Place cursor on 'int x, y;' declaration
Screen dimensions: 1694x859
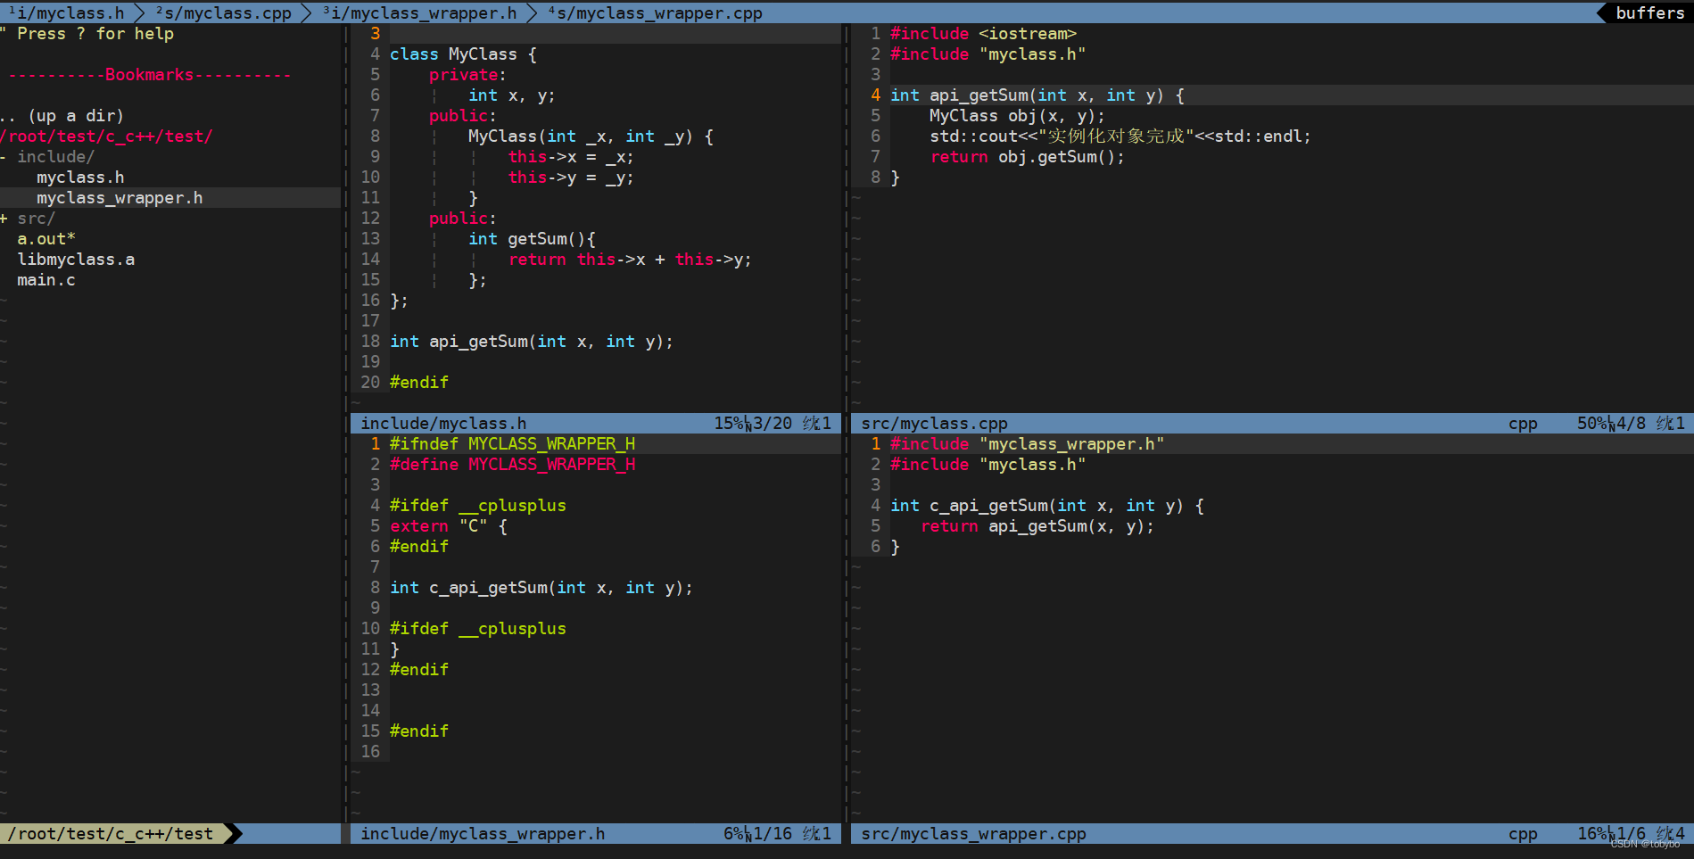coord(511,95)
